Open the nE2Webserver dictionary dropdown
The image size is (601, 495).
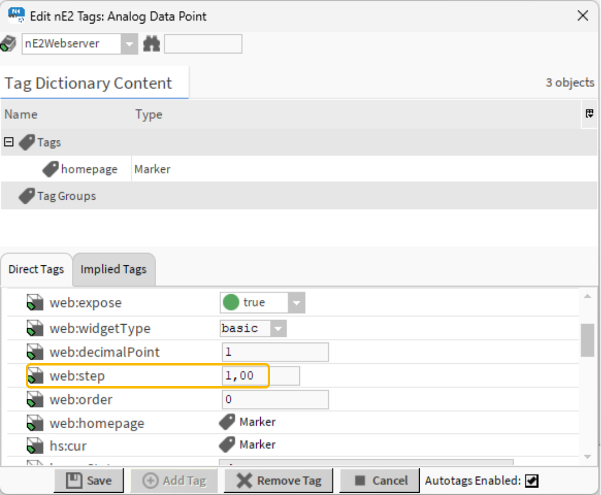tap(129, 44)
